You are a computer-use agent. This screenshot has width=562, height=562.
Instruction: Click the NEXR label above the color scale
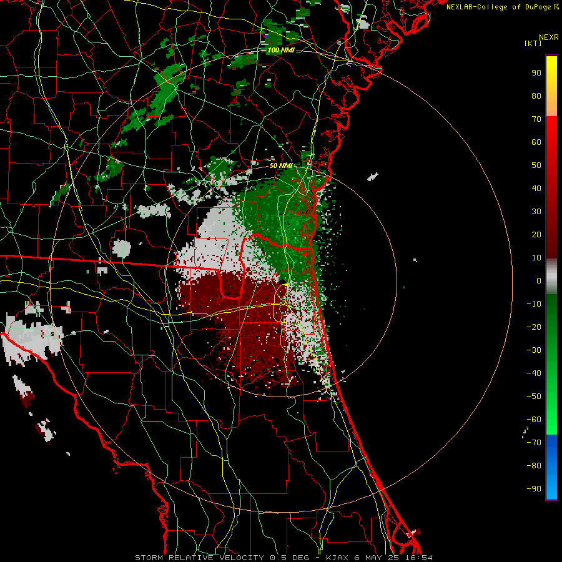(x=549, y=37)
